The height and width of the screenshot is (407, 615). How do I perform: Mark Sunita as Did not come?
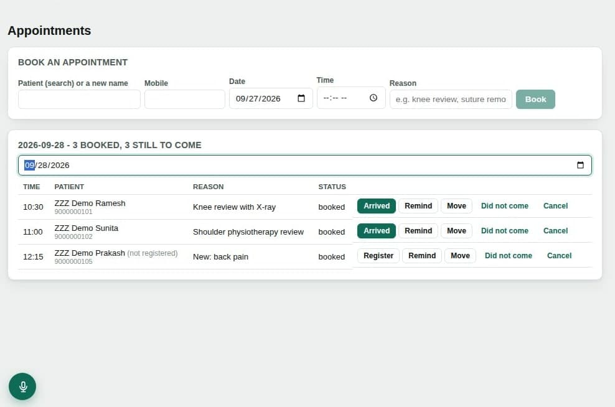click(x=504, y=231)
